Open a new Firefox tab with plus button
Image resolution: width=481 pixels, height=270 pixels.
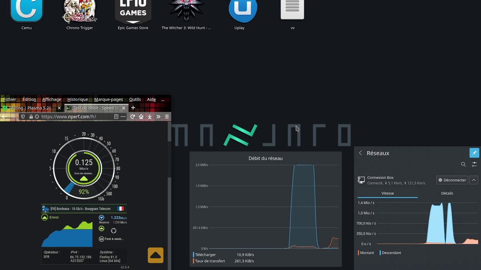tap(133, 108)
